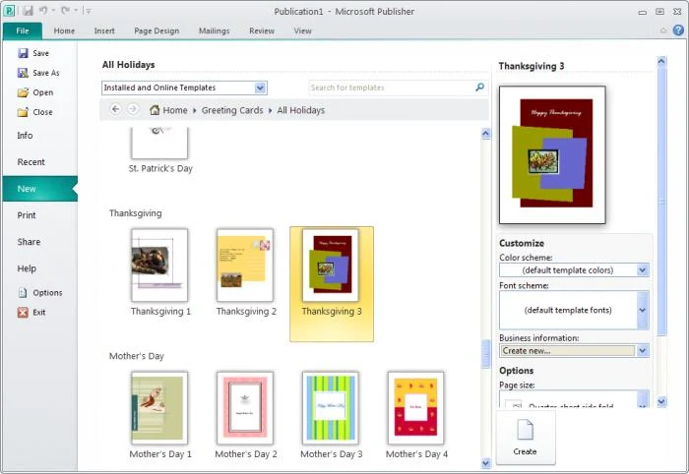Select the Thanksgiving 1 template thumbnail

159,266
